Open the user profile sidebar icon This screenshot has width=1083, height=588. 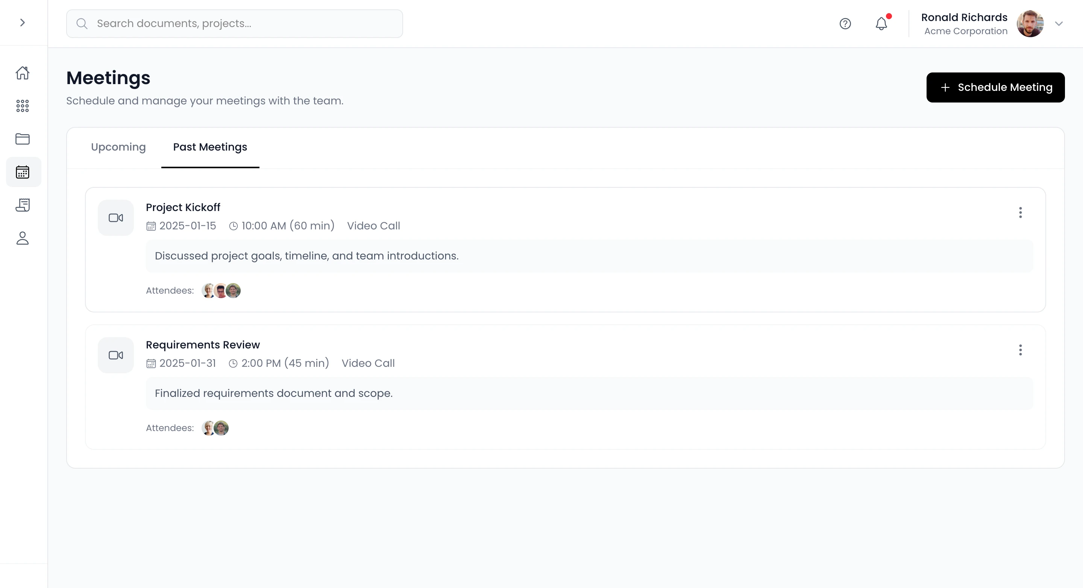[x=23, y=238]
